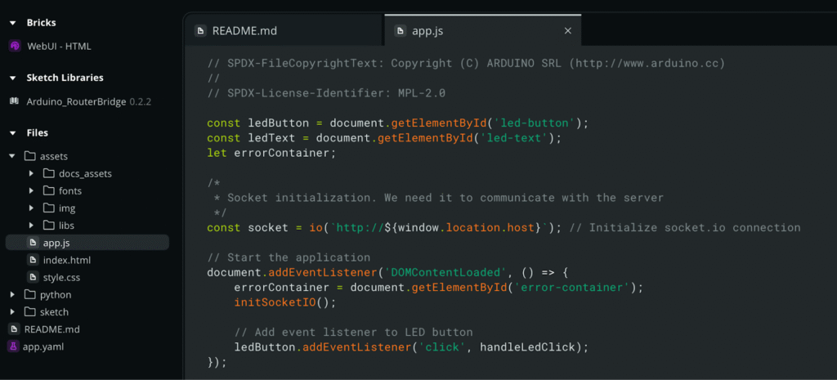The height and width of the screenshot is (380, 837).
Task: Click the img folder icon
Action: [49, 208]
